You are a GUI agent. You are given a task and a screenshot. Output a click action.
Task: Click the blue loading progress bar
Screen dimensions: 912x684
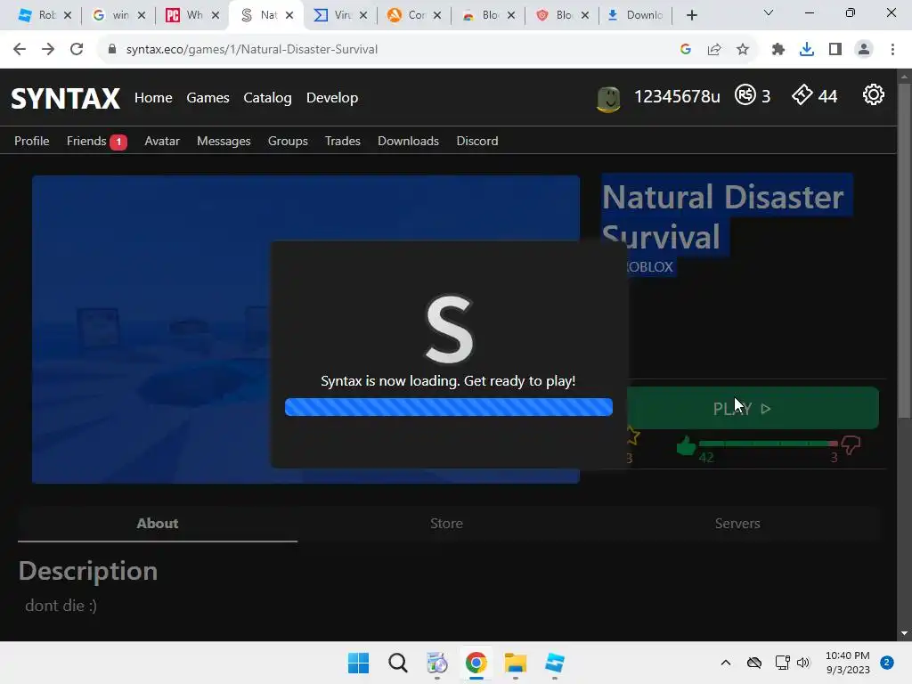click(449, 407)
